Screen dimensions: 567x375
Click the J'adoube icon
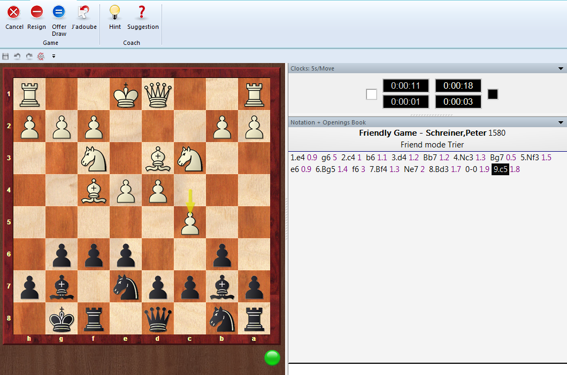pyautogui.click(x=83, y=12)
